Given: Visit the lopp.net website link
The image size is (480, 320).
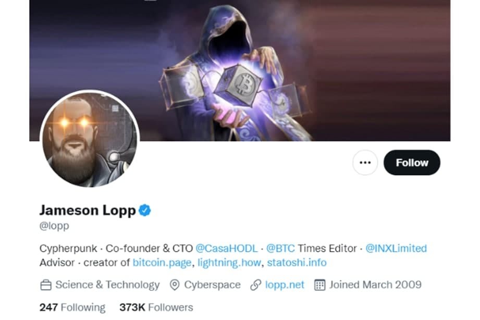Looking at the screenshot, I should point(285,285).
